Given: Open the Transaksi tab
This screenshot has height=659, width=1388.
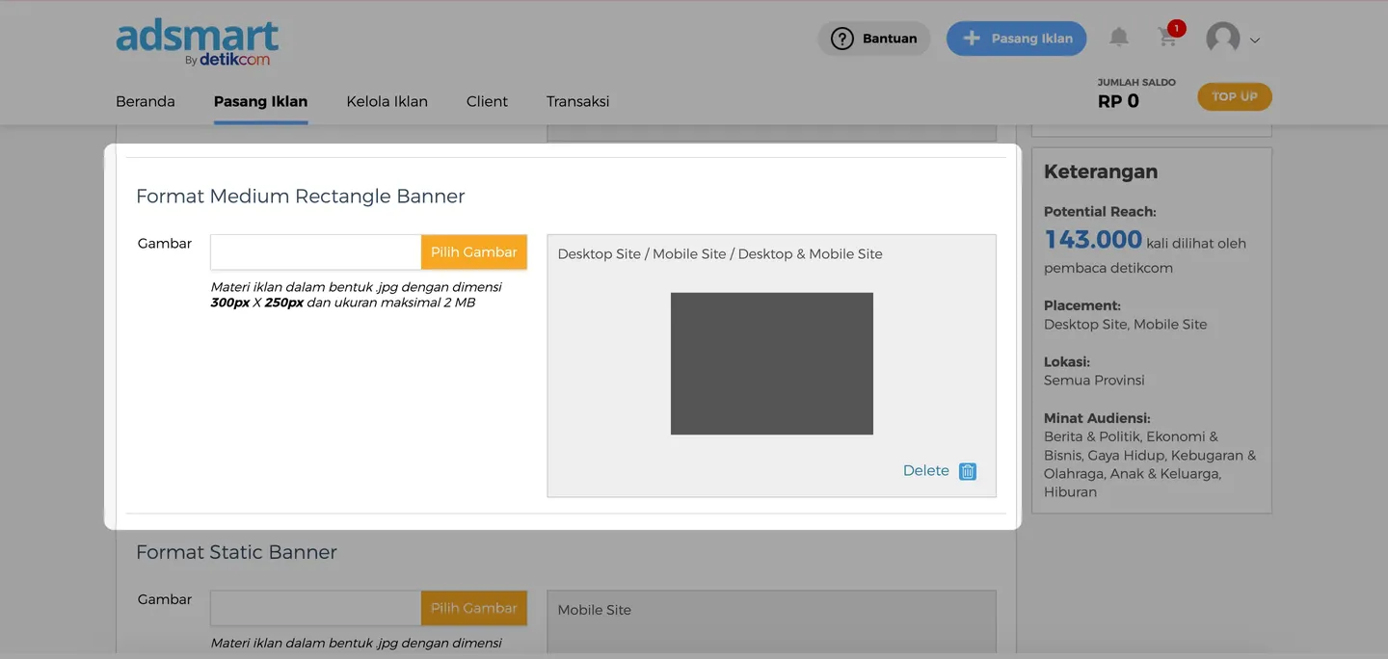Looking at the screenshot, I should click(x=577, y=101).
